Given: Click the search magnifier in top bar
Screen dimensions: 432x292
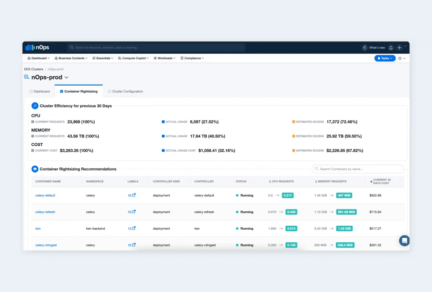Looking at the screenshot, I should point(72,48).
